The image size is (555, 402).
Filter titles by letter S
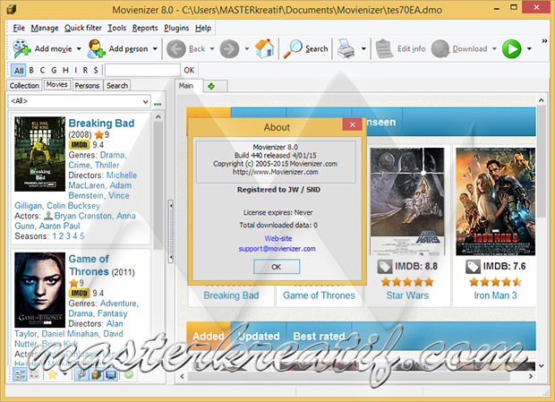click(96, 71)
